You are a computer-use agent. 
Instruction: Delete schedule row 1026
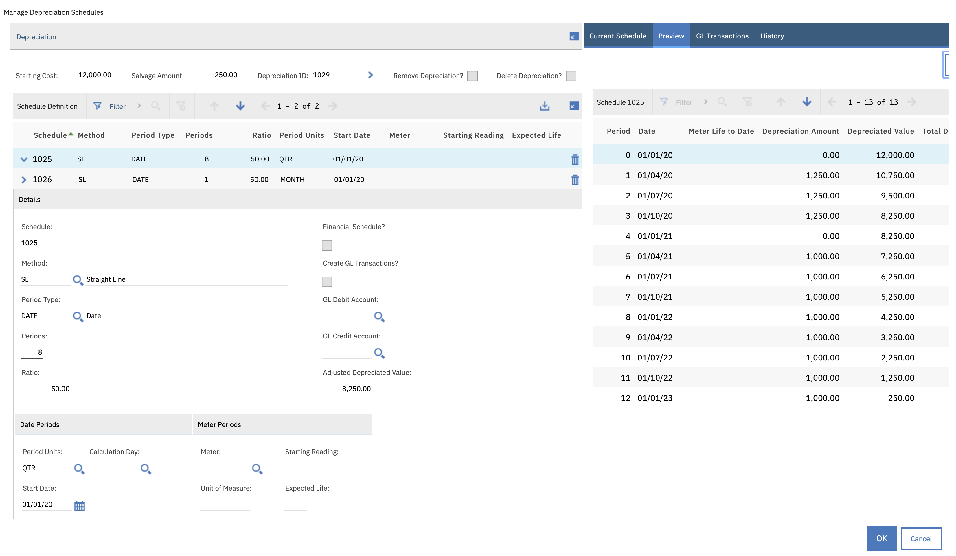point(575,180)
